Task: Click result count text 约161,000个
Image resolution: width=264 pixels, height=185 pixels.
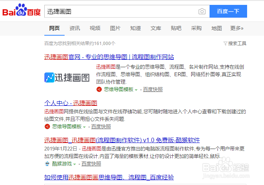Action: (102, 44)
